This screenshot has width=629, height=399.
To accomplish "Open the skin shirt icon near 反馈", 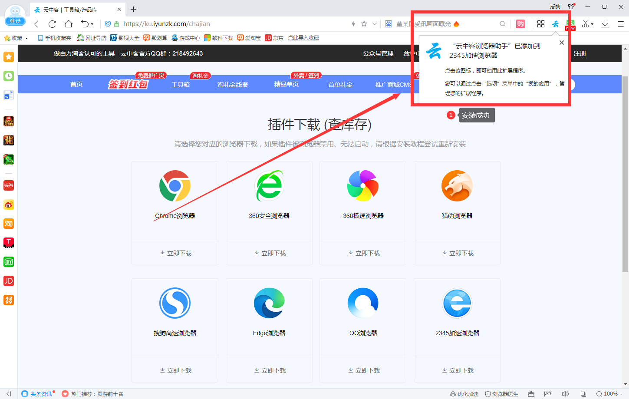I will tap(571, 7).
